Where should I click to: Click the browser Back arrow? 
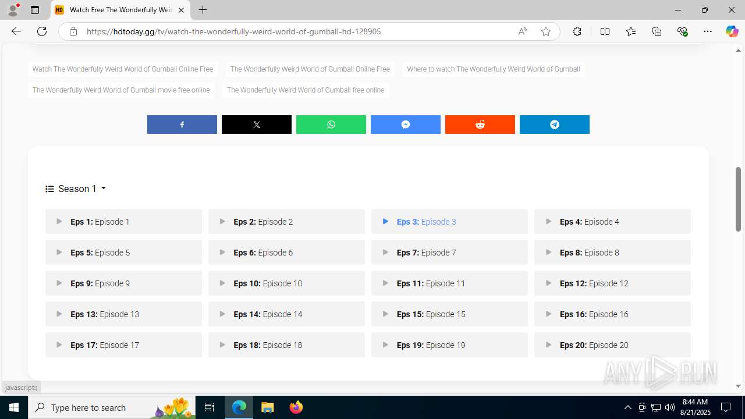tap(16, 31)
